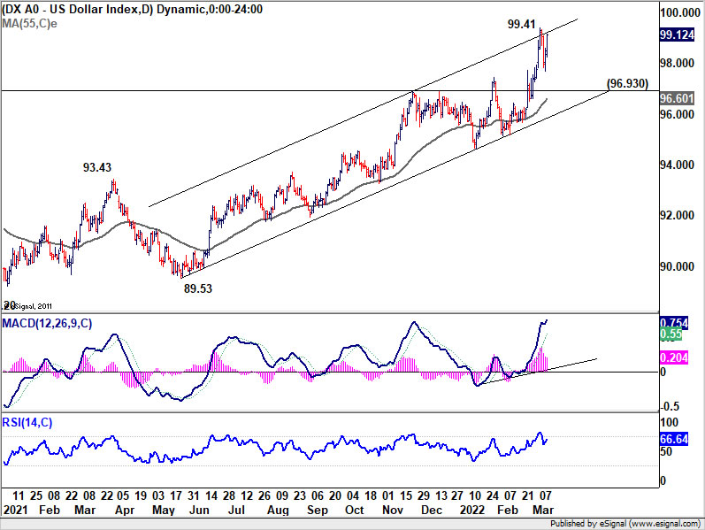Select the RSI value tag 66.64
The width and height of the screenshot is (705, 530).
click(673, 439)
